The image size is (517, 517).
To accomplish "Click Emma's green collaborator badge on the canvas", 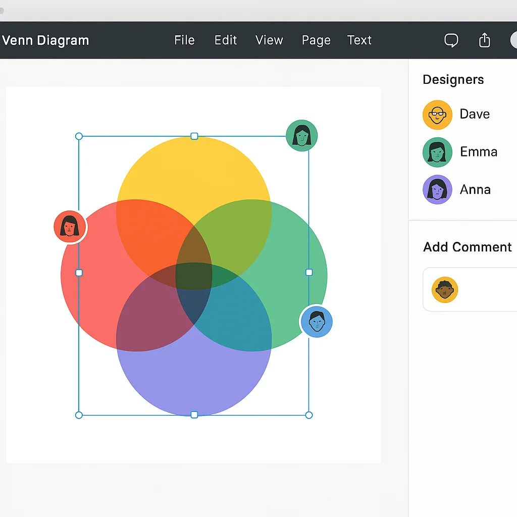I will [x=301, y=134].
